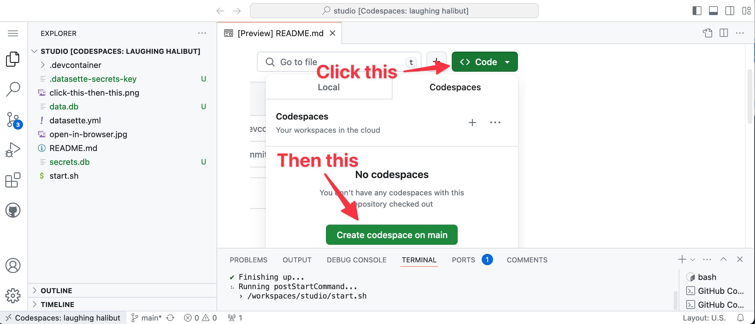755x324 pixels.
Task: Click Layout: U.S. in the status bar
Action: pos(704,318)
